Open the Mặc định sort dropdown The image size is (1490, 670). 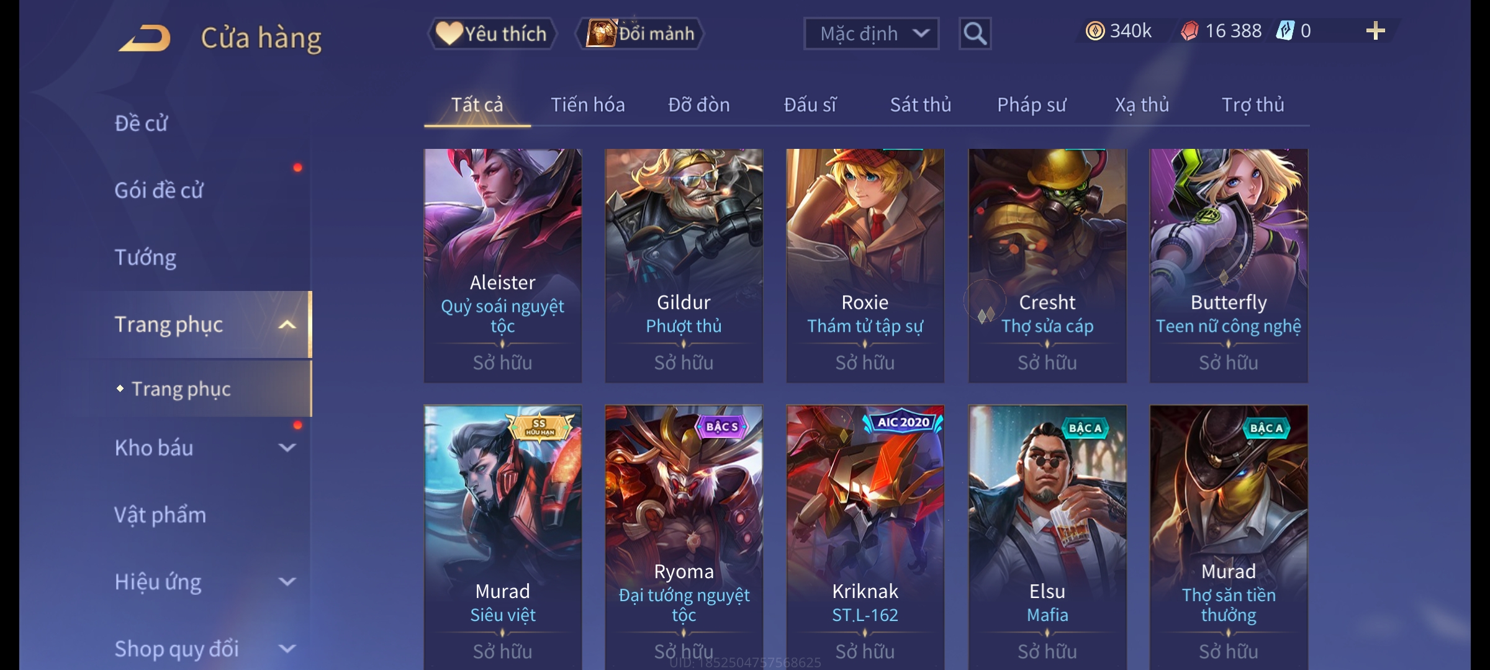pyautogui.click(x=871, y=33)
